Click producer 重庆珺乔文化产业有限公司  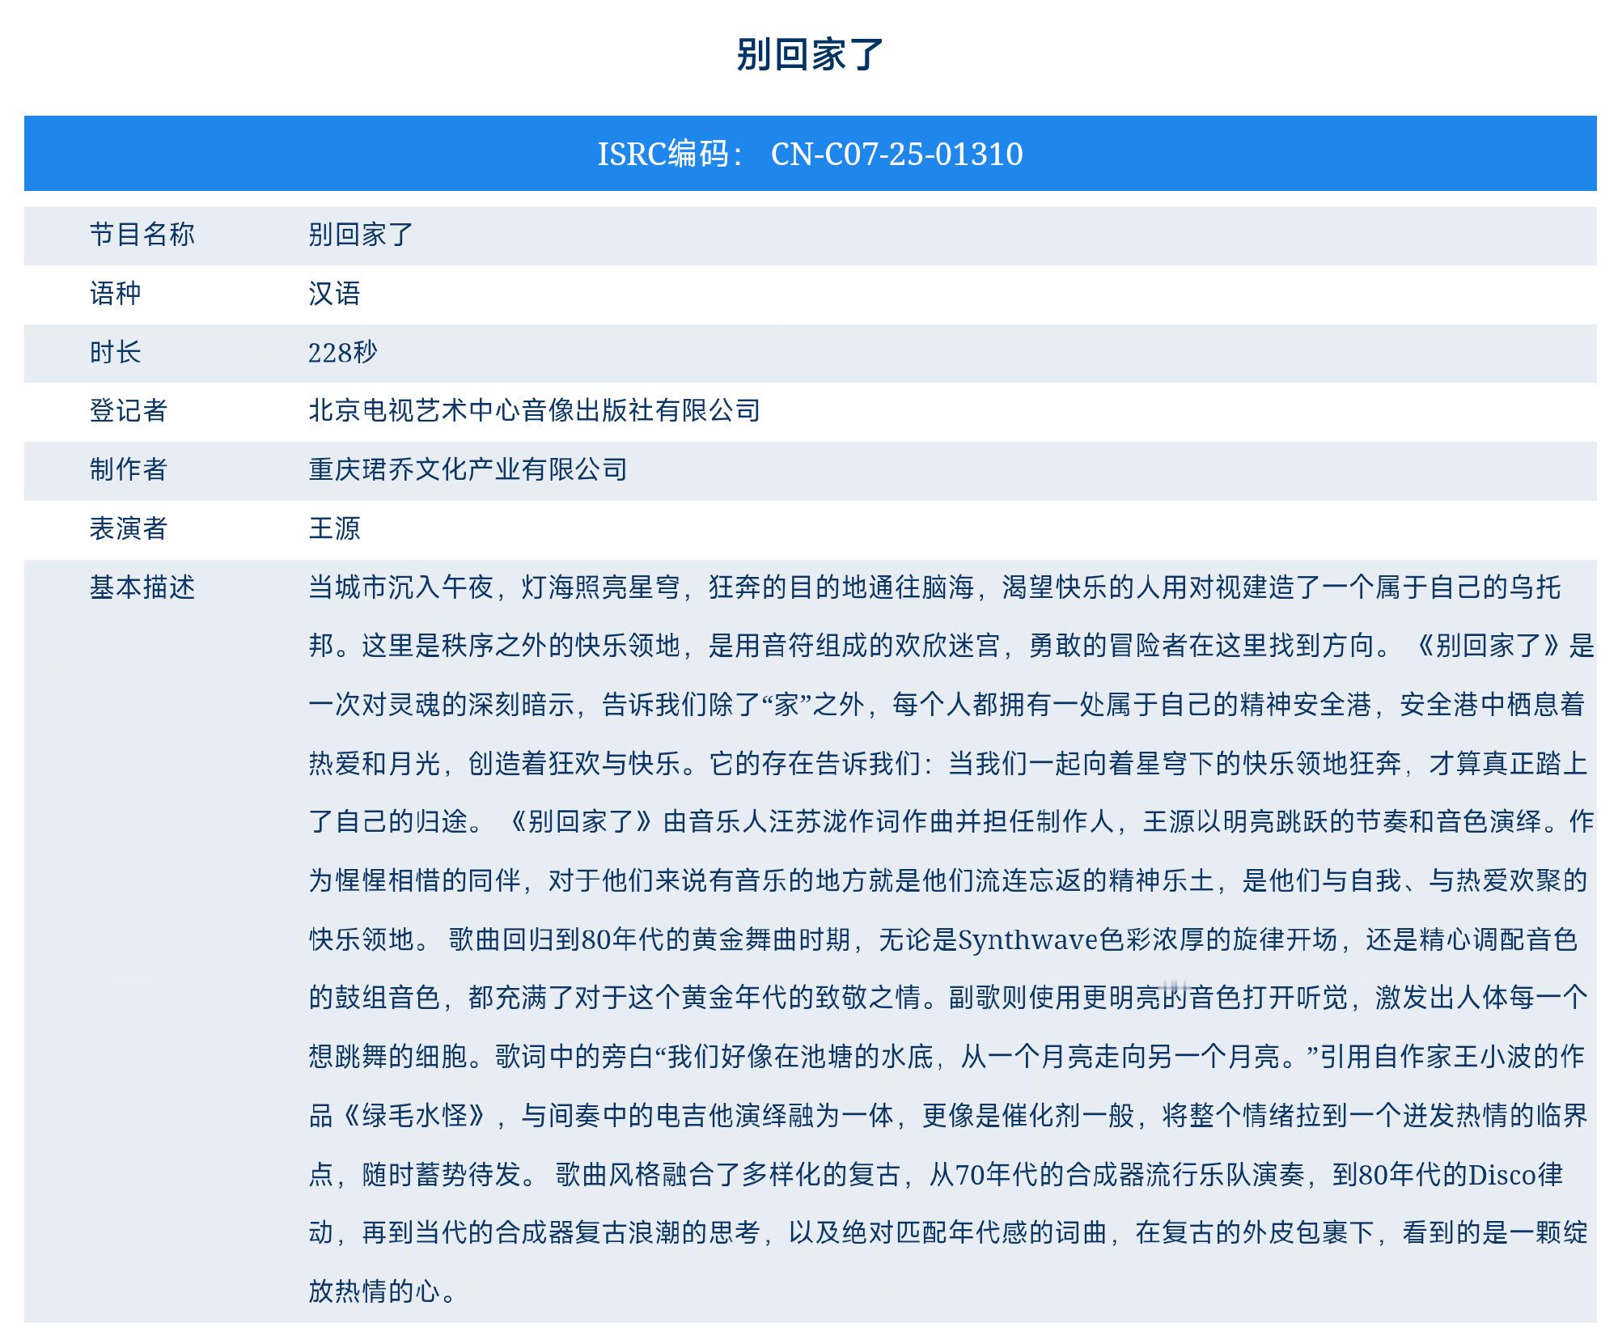click(468, 469)
